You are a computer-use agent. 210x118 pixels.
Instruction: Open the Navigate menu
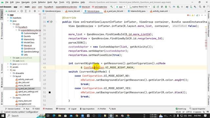click(x=26, y=2)
